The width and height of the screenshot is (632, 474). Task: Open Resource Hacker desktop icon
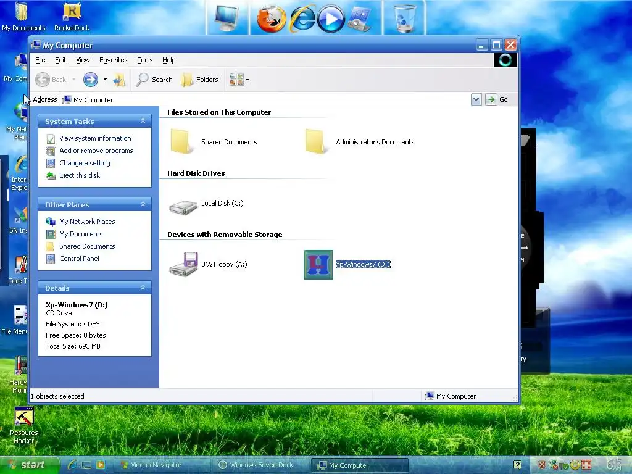point(24,426)
